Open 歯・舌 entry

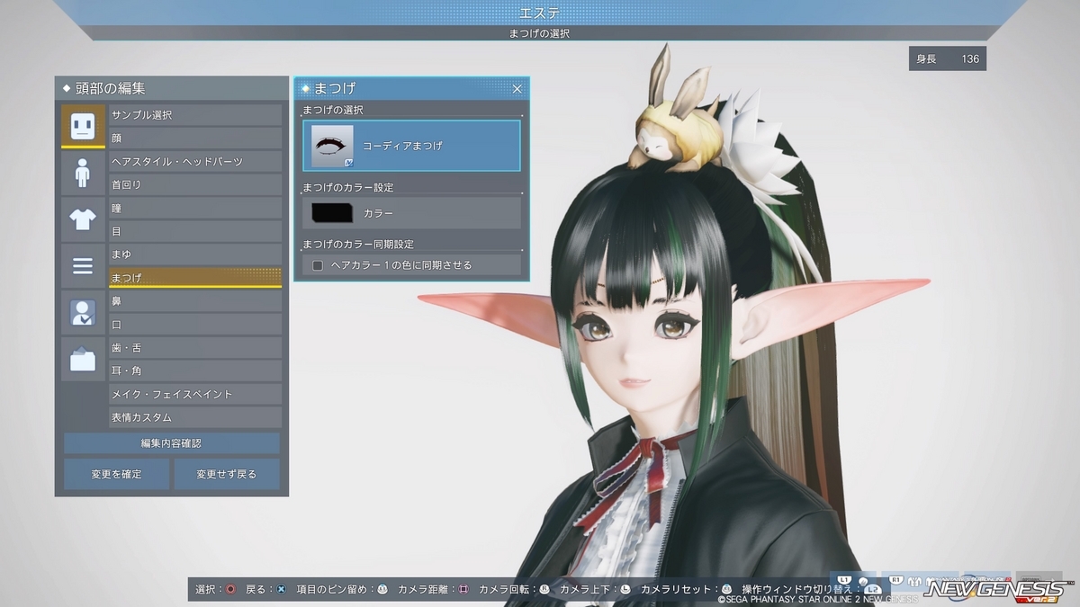195,348
